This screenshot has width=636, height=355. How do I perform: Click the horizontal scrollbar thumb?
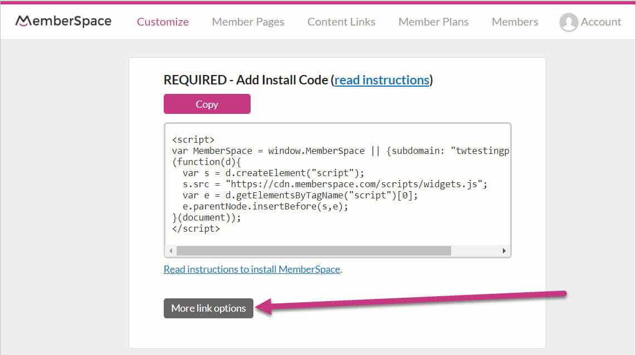point(314,251)
